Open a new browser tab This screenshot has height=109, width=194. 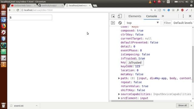[95, 5]
